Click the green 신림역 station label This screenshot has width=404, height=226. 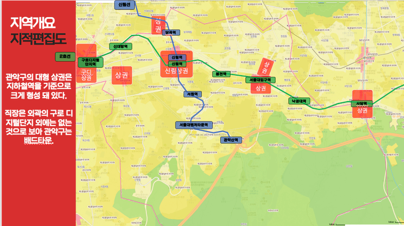[x=177, y=64]
